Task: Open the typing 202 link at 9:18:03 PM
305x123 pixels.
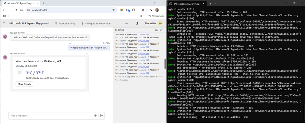Action: click(143, 53)
